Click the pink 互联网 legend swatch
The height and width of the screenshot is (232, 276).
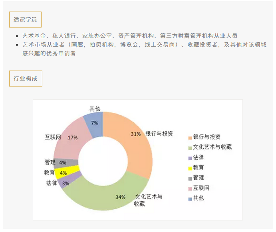[190, 189]
